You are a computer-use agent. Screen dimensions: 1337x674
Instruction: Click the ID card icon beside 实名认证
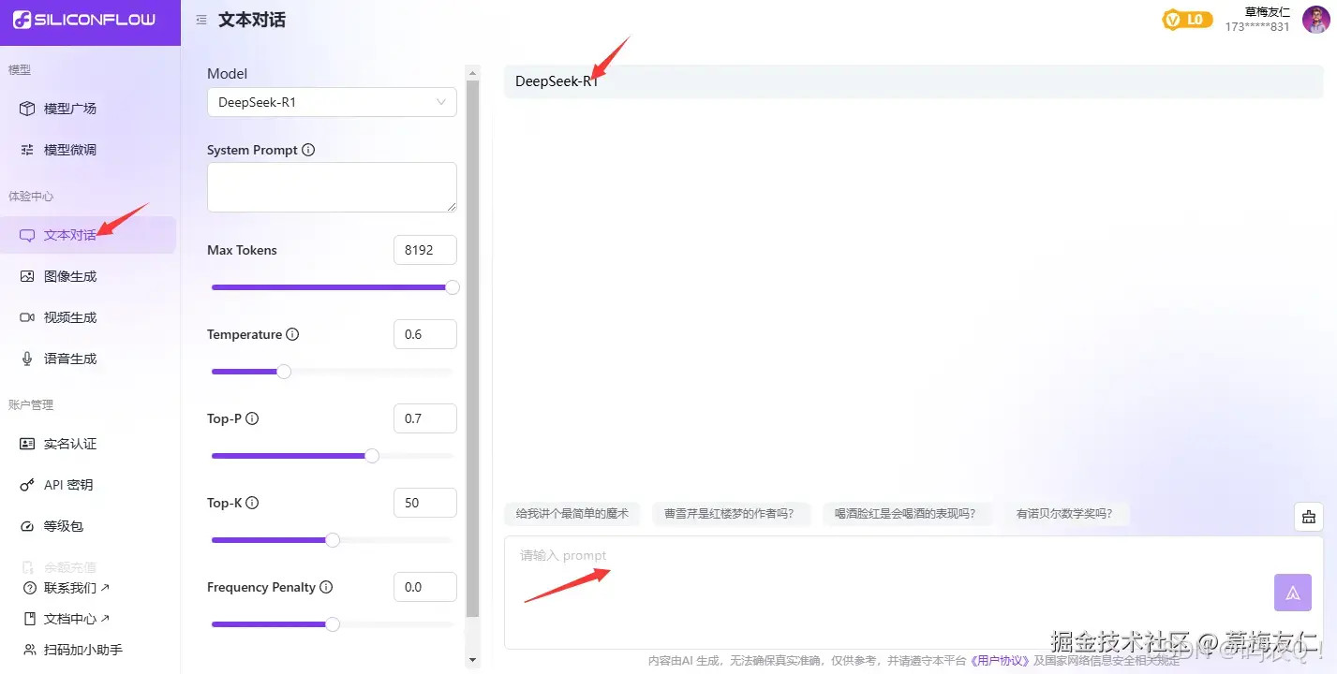(x=27, y=444)
